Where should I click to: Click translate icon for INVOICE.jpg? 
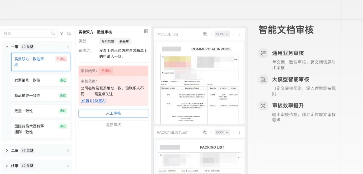(x=205, y=34)
